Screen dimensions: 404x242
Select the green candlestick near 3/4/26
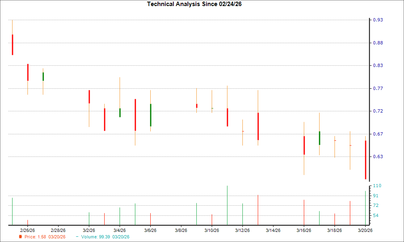[120, 113]
